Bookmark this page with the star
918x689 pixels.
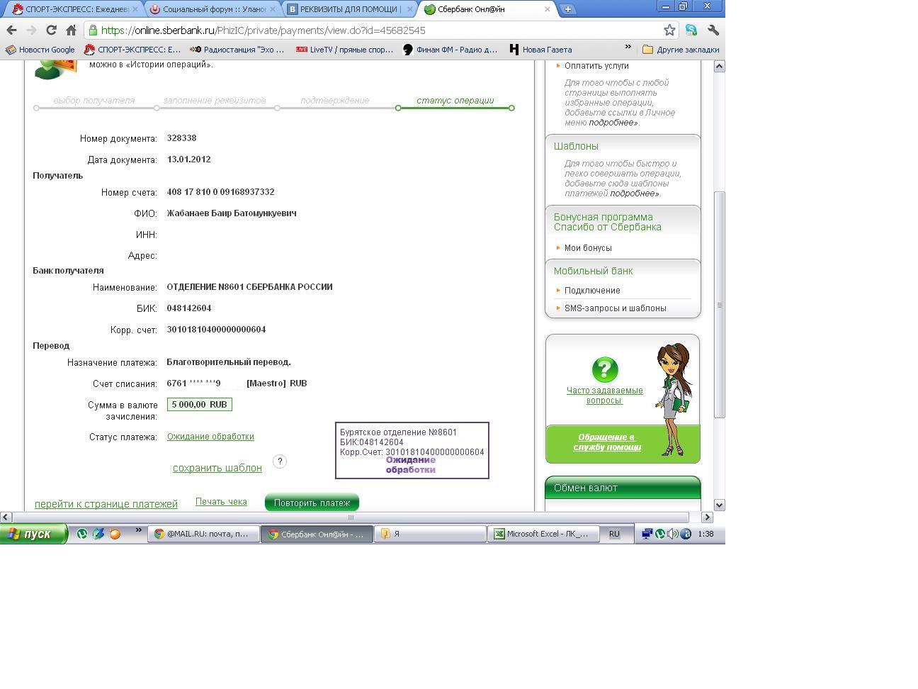tap(669, 30)
